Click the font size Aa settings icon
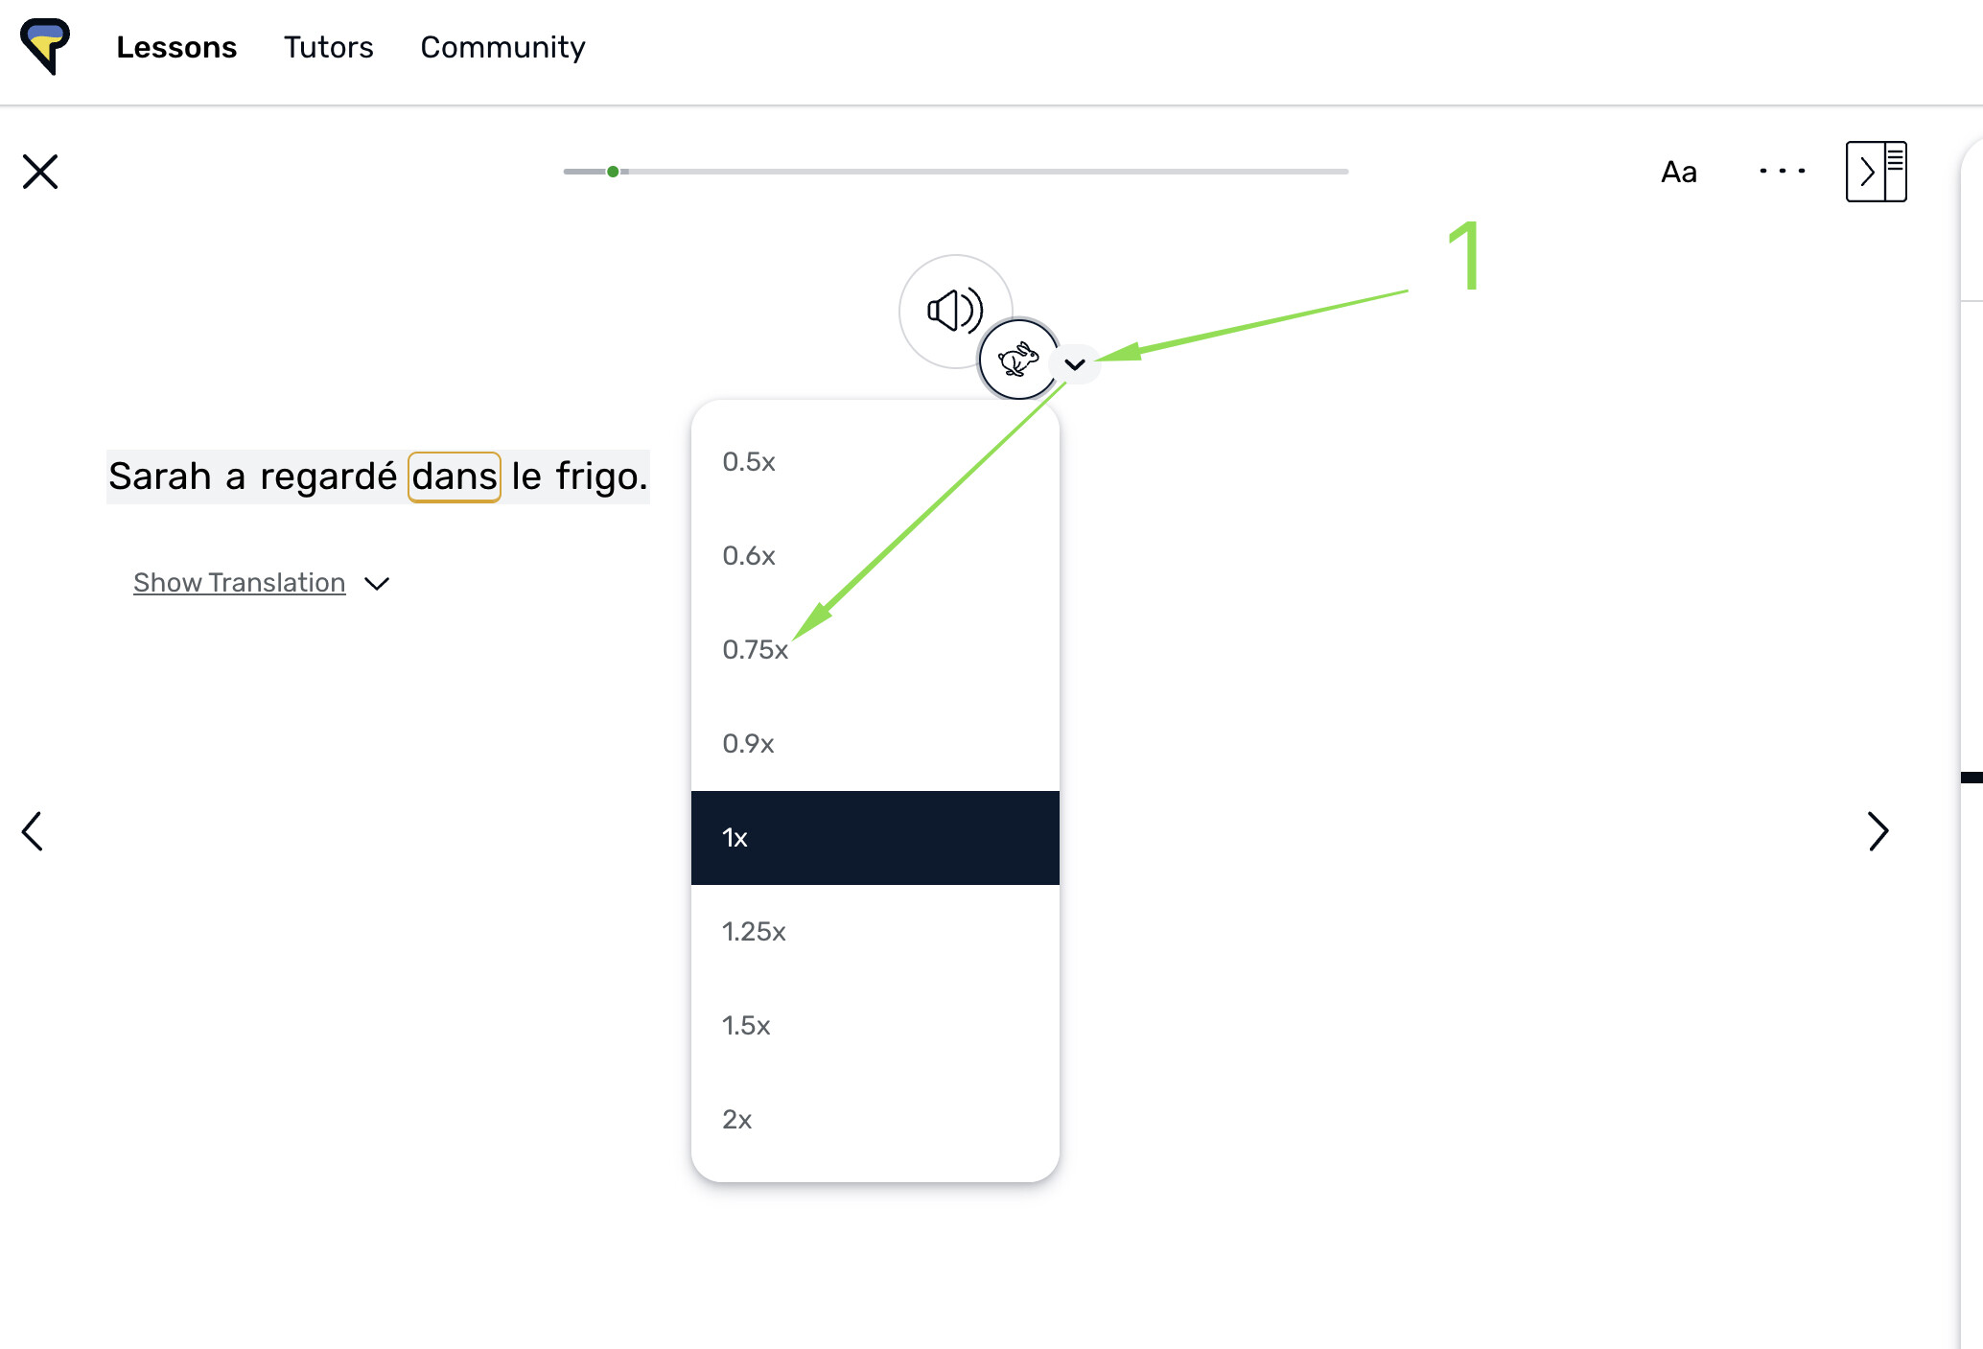 coord(1676,170)
